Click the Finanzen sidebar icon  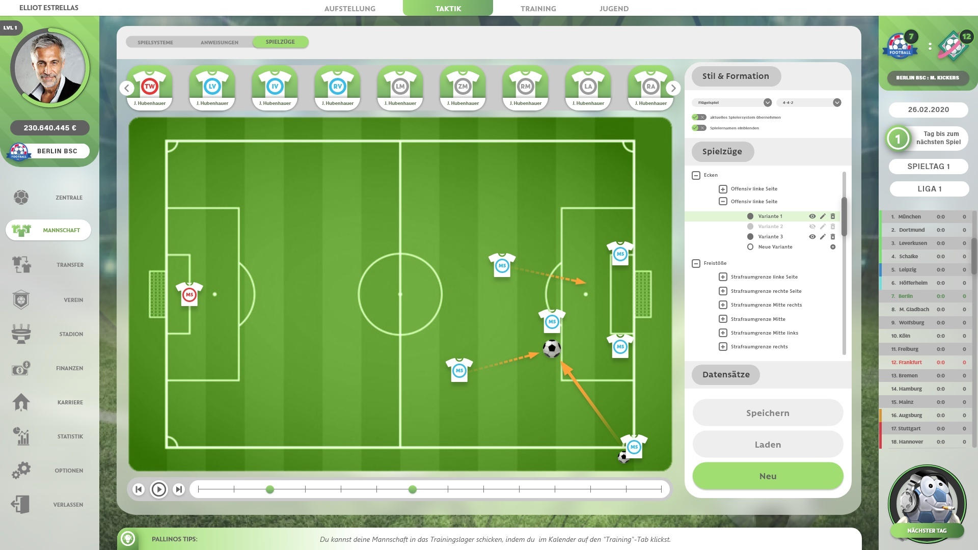20,368
